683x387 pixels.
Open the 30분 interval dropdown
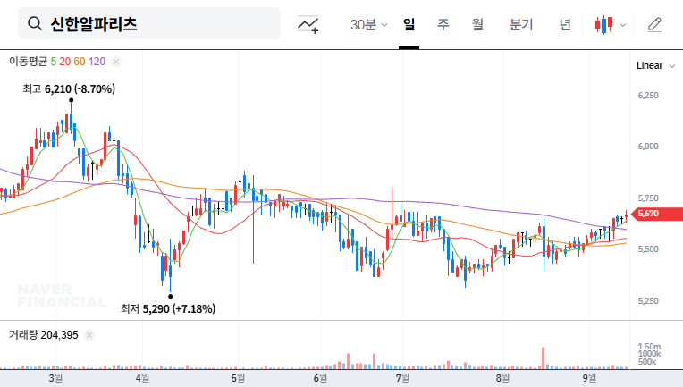pyautogui.click(x=368, y=24)
